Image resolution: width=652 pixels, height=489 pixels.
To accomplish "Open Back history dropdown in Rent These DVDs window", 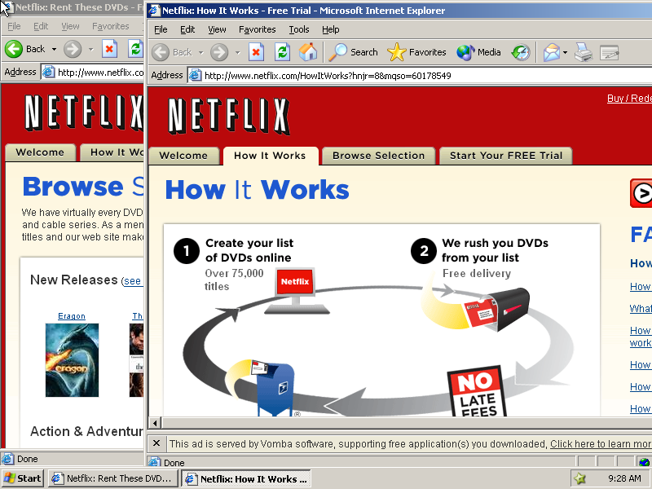I will pyautogui.click(x=54, y=50).
